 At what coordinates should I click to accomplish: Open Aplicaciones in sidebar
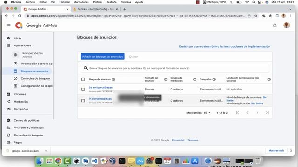point(22,45)
